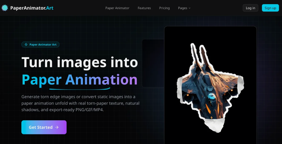Screen dimensions: 282x144
Task: Open the Pricing nav link
Action: click(164, 8)
